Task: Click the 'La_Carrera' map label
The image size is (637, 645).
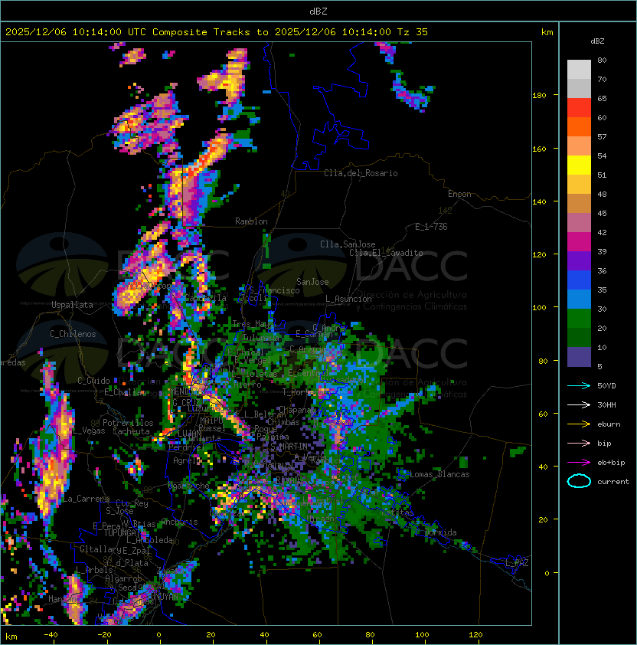Action: pyautogui.click(x=86, y=499)
